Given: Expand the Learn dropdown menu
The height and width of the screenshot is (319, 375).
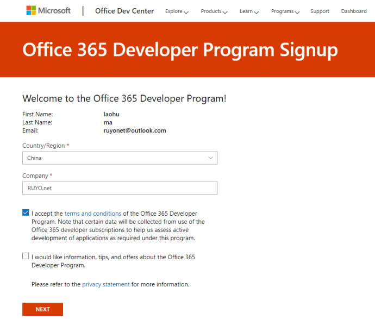Looking at the screenshot, I should pos(249,11).
